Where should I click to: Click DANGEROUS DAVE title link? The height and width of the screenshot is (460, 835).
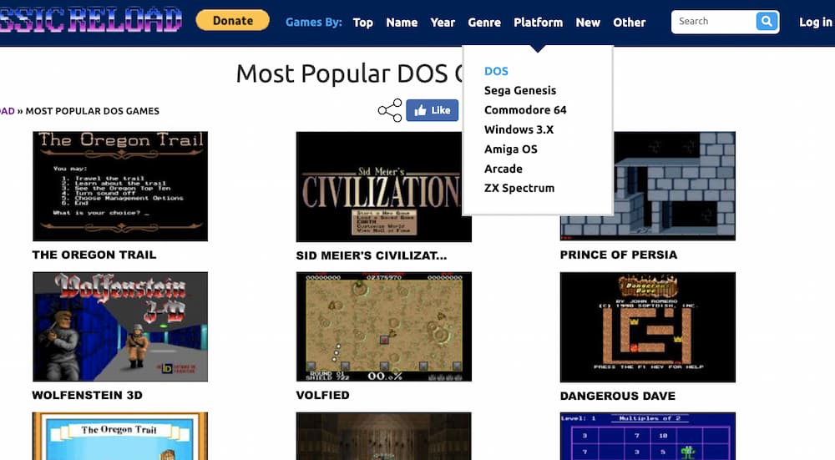pos(618,396)
